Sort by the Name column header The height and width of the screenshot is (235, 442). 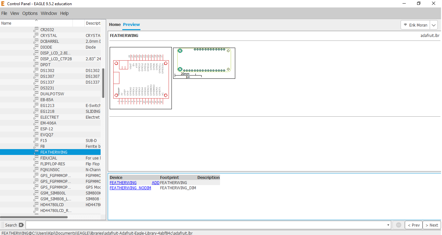click(x=36, y=23)
